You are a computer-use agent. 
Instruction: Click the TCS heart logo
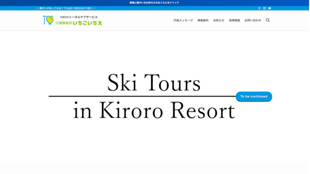(x=48, y=20)
